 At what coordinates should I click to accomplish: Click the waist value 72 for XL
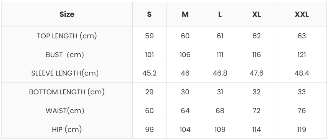pos(257,111)
